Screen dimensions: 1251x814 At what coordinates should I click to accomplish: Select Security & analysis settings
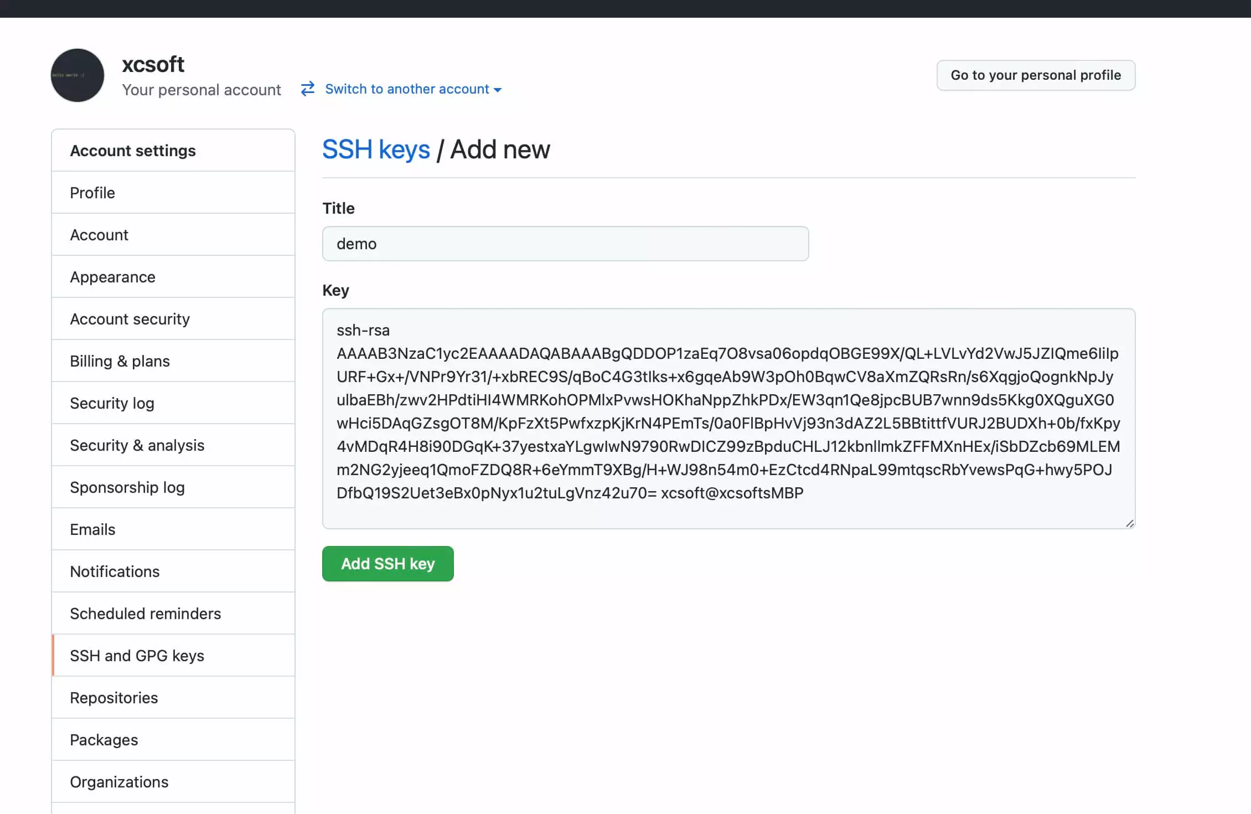click(137, 445)
